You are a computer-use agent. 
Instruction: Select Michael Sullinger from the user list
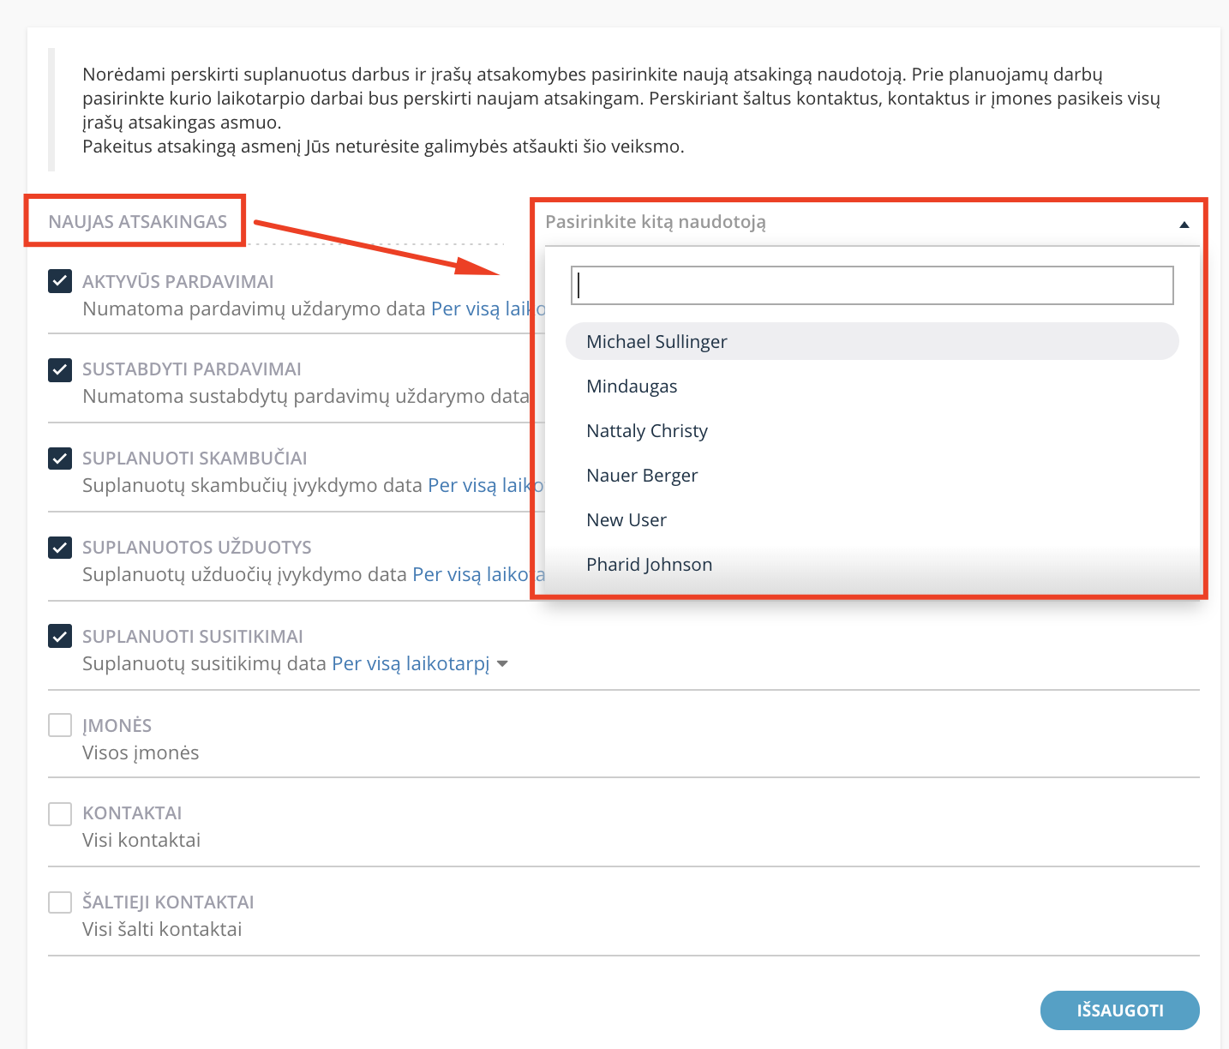pyautogui.click(x=872, y=341)
